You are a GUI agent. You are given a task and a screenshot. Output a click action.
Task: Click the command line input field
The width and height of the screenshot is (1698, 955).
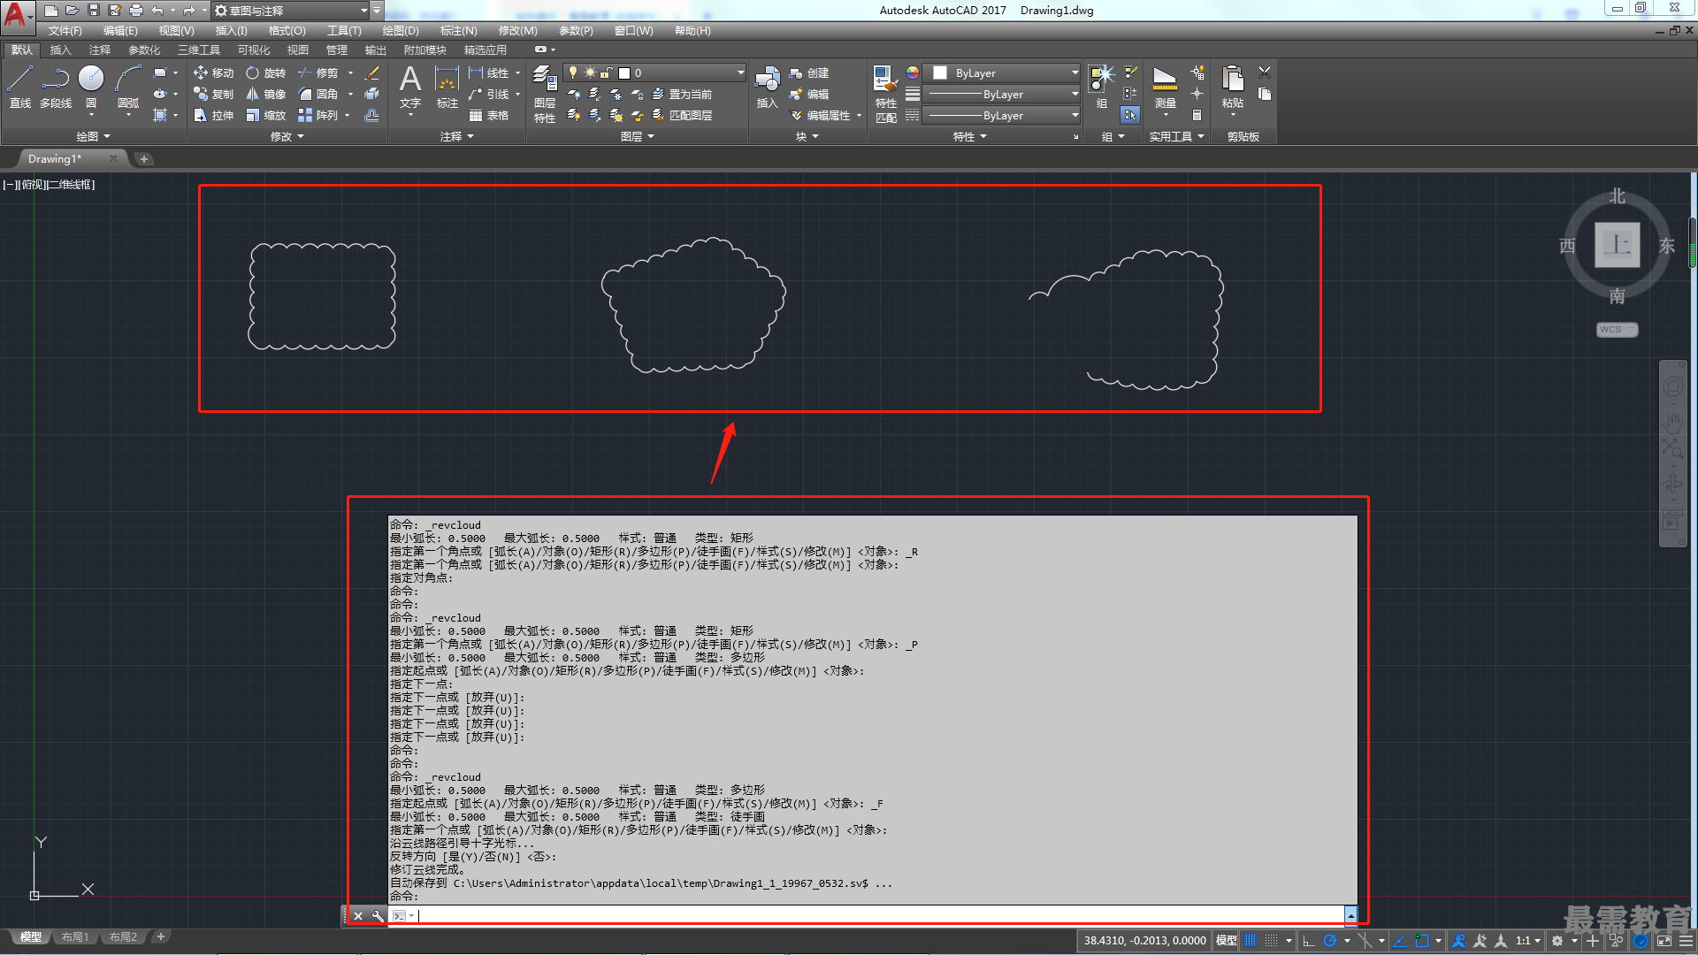[880, 915]
